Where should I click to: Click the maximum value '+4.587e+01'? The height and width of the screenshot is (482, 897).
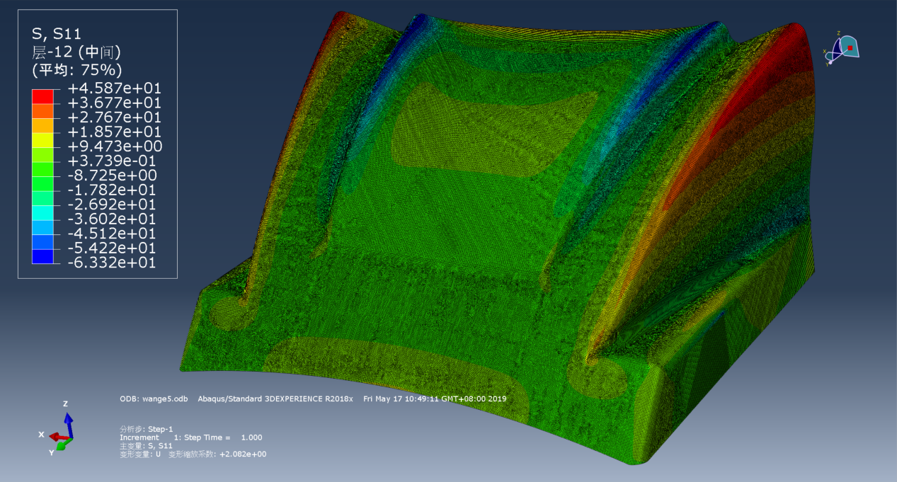click(x=114, y=88)
